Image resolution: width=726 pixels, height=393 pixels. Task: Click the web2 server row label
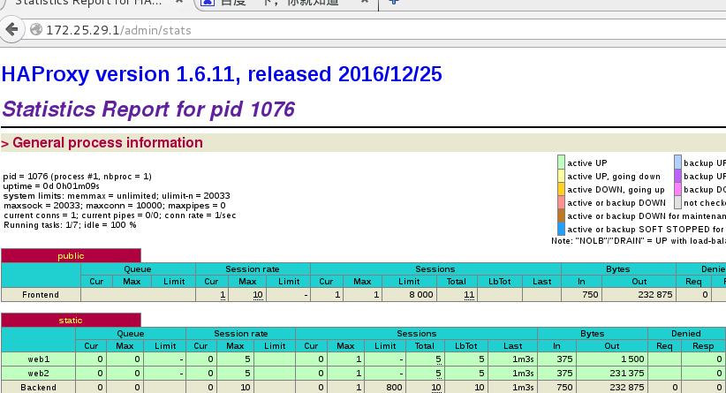tap(39, 373)
